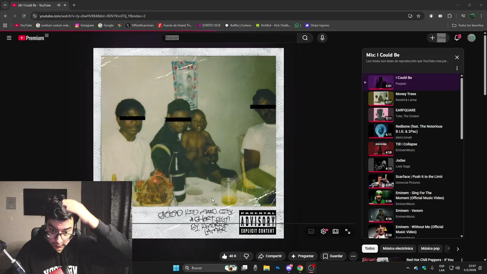Click the taskbar Buscar search box
The image size is (487, 274).
coord(210,268)
